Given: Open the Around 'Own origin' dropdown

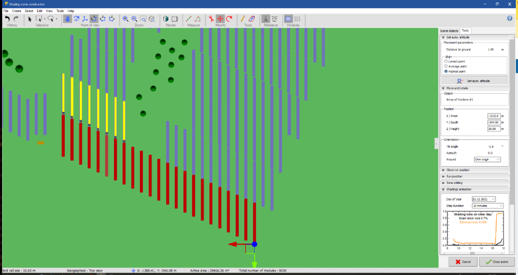Looking at the screenshot, I should click(487, 160).
